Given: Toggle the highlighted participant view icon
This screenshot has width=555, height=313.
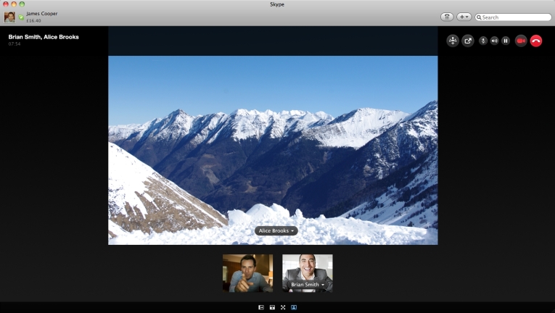Looking at the screenshot, I should point(294,307).
